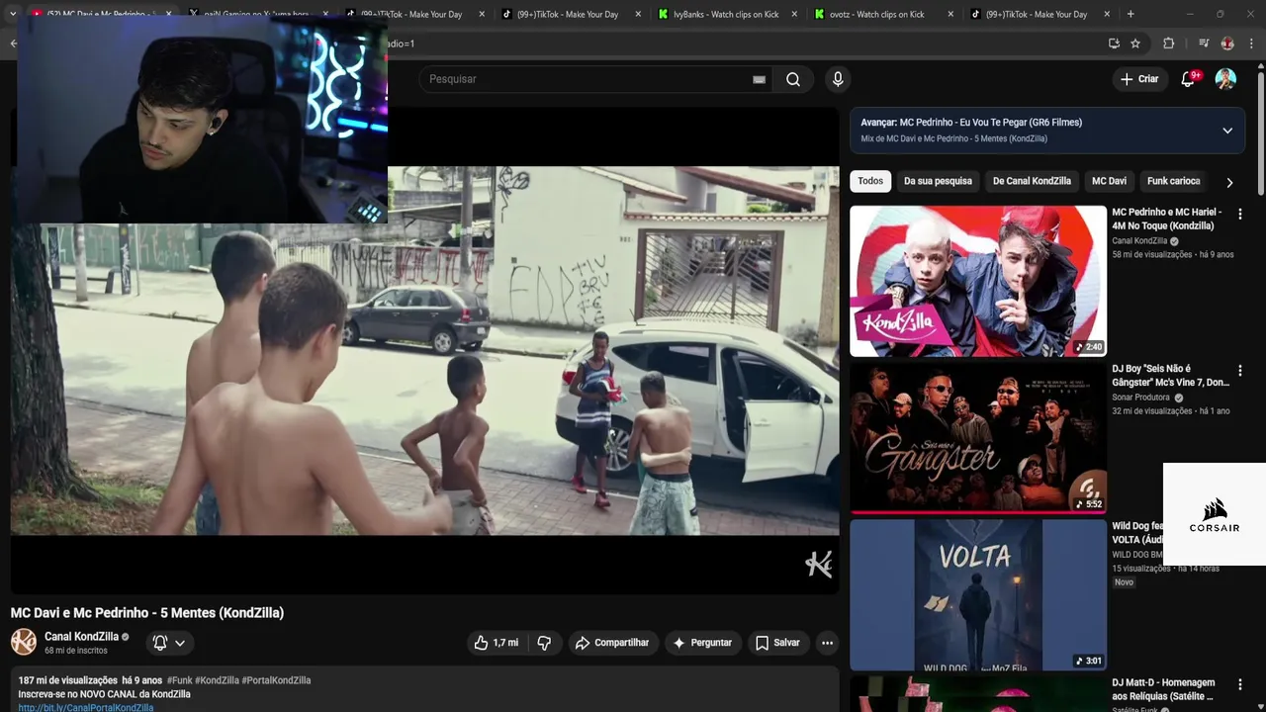This screenshot has height=712, width=1266.
Task: Open DJ Matt-D Homenagem aos Relíquias title
Action: click(1163, 689)
